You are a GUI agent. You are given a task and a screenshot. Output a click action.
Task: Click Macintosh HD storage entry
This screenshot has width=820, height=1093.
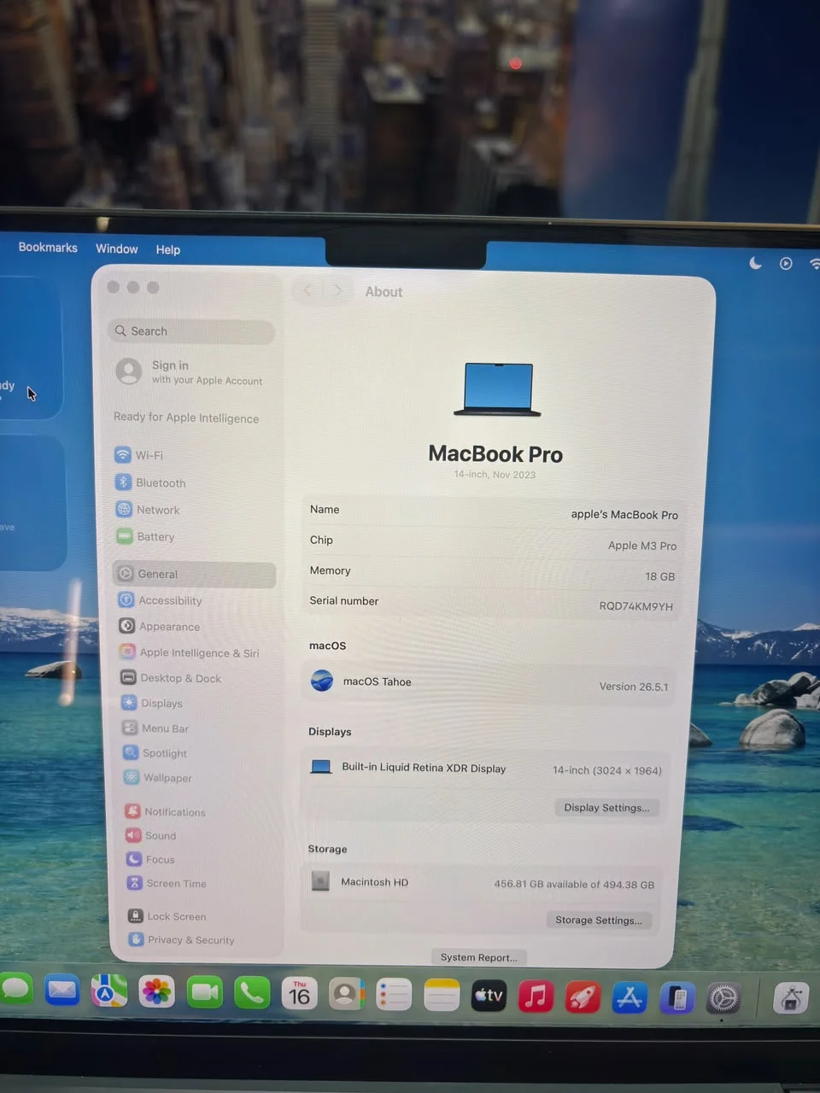click(x=374, y=882)
